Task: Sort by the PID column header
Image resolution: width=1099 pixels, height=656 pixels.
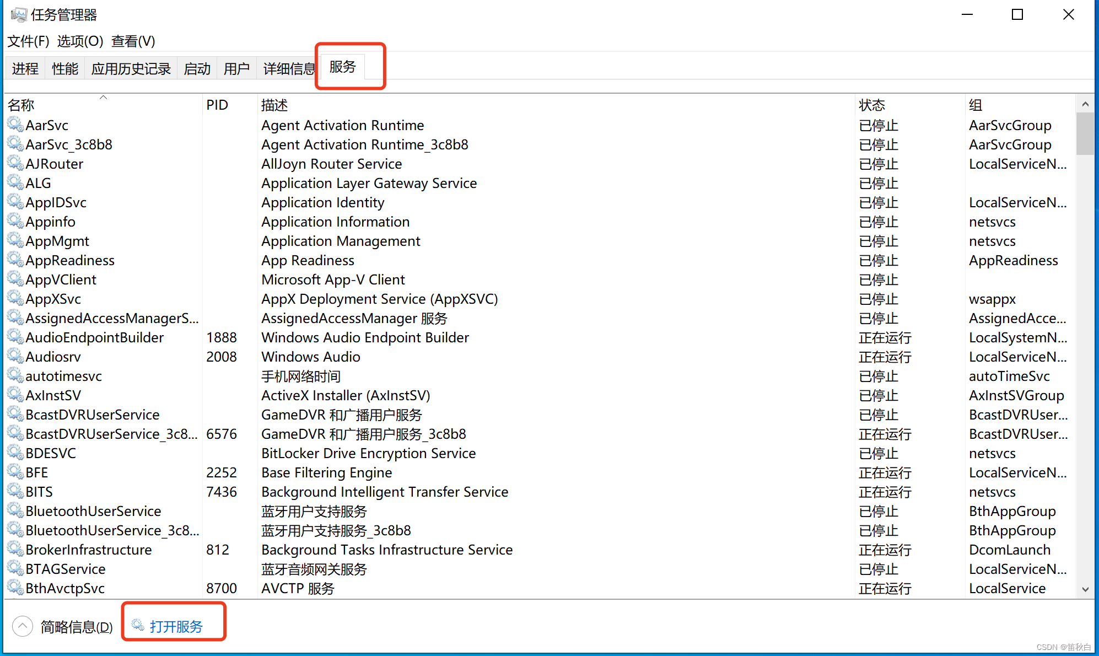Action: pos(230,105)
